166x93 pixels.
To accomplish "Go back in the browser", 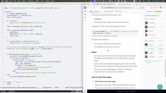I will click(88, 8).
